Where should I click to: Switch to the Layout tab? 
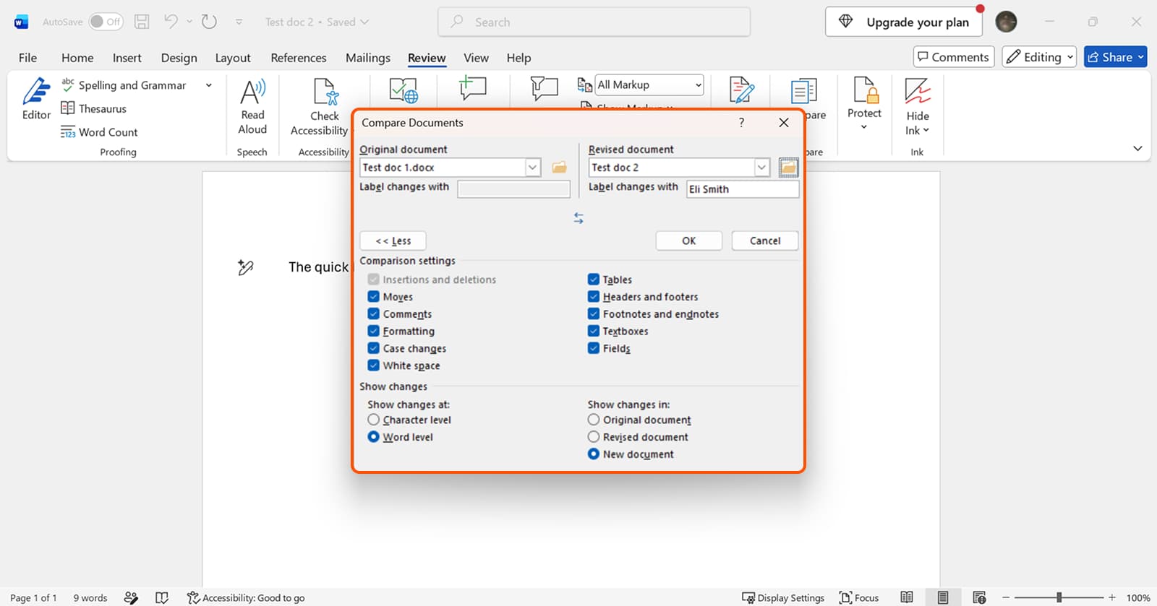[x=233, y=58]
